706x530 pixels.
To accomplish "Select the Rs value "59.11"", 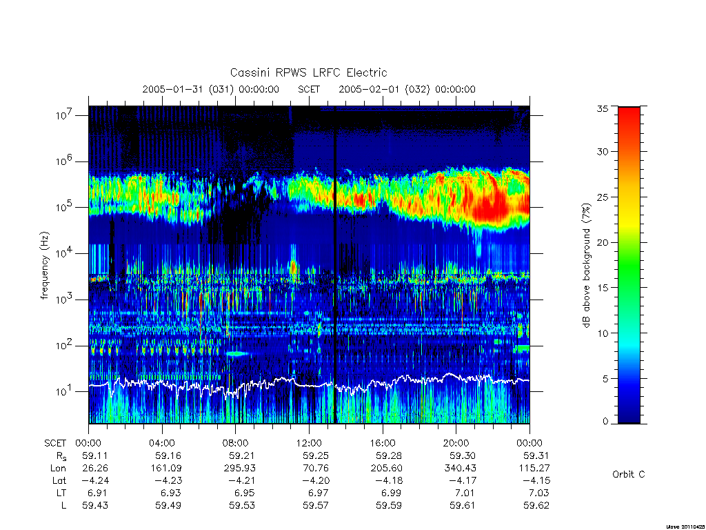I will (94, 455).
